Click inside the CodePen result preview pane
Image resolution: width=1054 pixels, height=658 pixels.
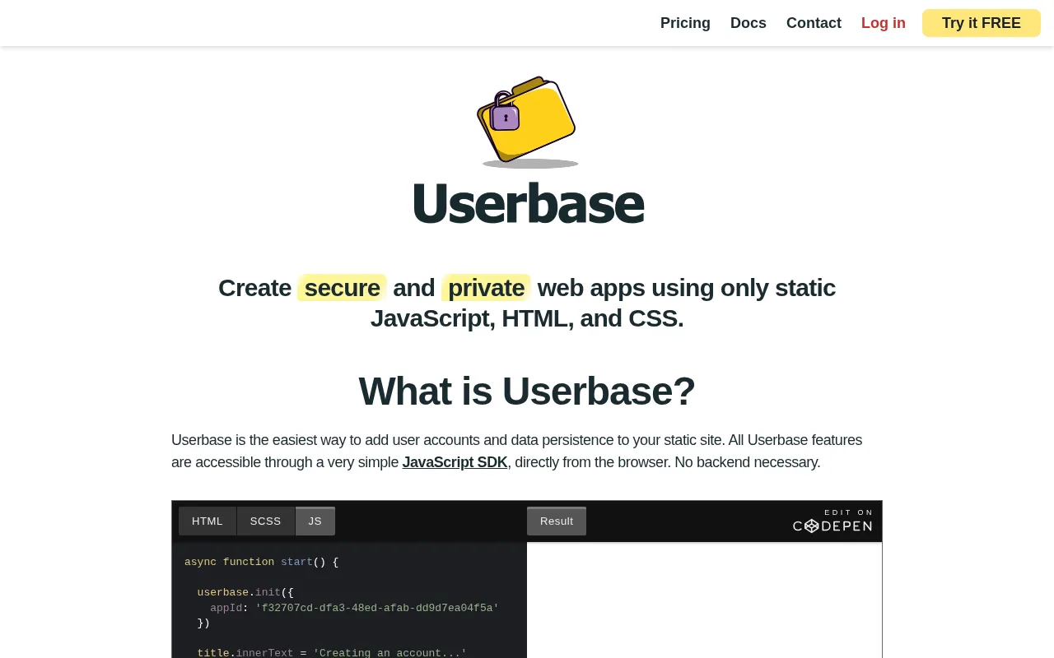pos(704,600)
